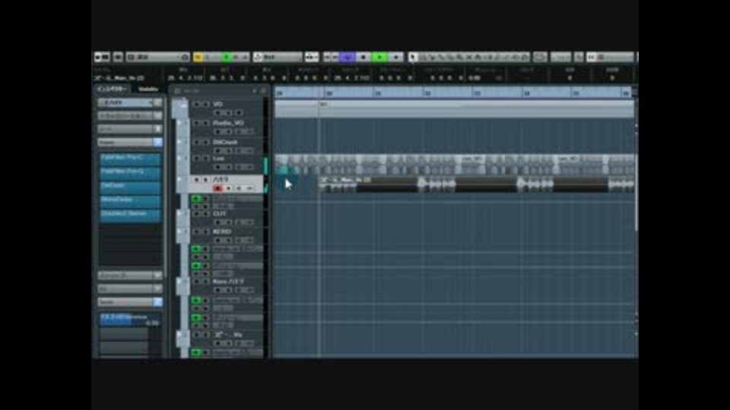This screenshot has width=730, height=410.
Task: Expand the Inserts section in Inspector
Action: coord(125,142)
